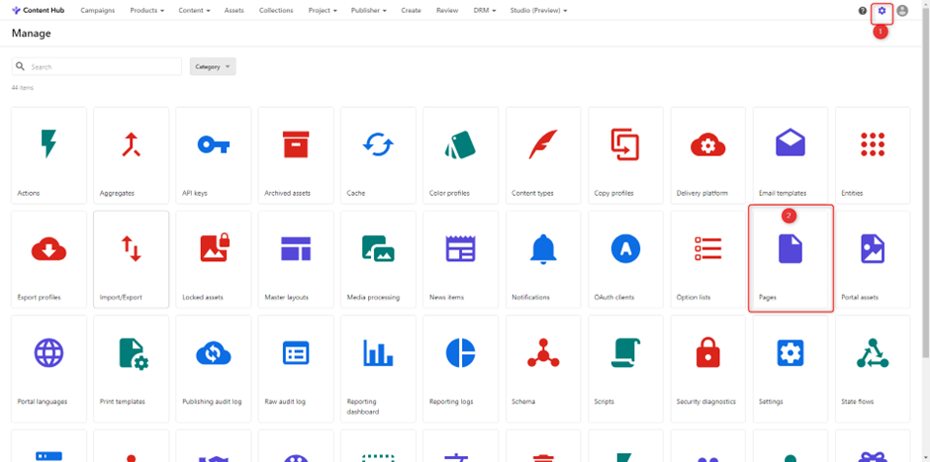930x462 pixels.
Task: Open the Option lists tile
Action: point(708,259)
